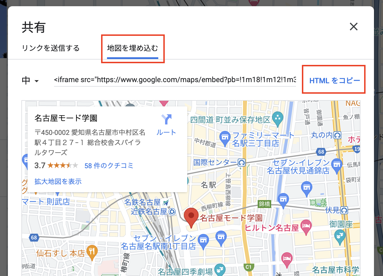
Task: Close the 共有 share dialog
Action: pos(353,27)
